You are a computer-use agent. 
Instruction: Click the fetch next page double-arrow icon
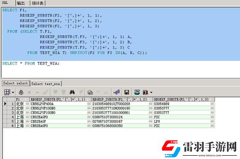click(x=56, y=92)
